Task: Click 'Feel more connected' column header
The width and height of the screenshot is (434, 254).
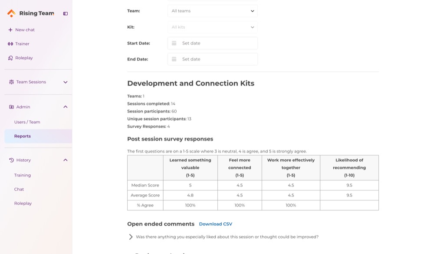Action: click(240, 167)
